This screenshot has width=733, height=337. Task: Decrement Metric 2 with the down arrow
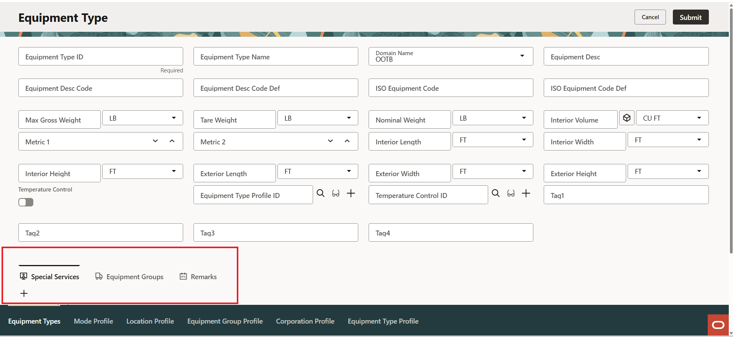click(x=330, y=141)
